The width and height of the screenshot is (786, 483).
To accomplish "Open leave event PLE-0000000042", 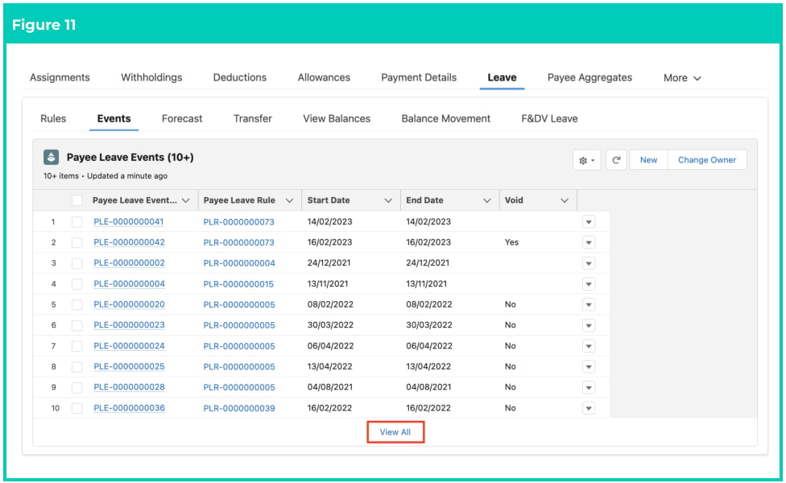I will pos(129,242).
